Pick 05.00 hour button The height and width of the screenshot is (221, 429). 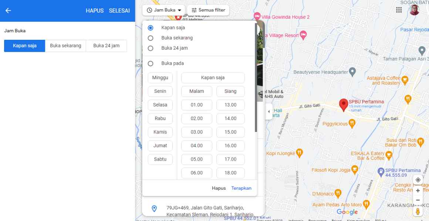(x=197, y=159)
